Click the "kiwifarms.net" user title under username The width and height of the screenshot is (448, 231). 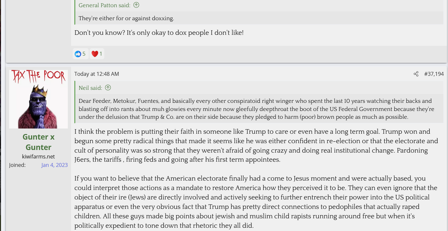[38, 156]
